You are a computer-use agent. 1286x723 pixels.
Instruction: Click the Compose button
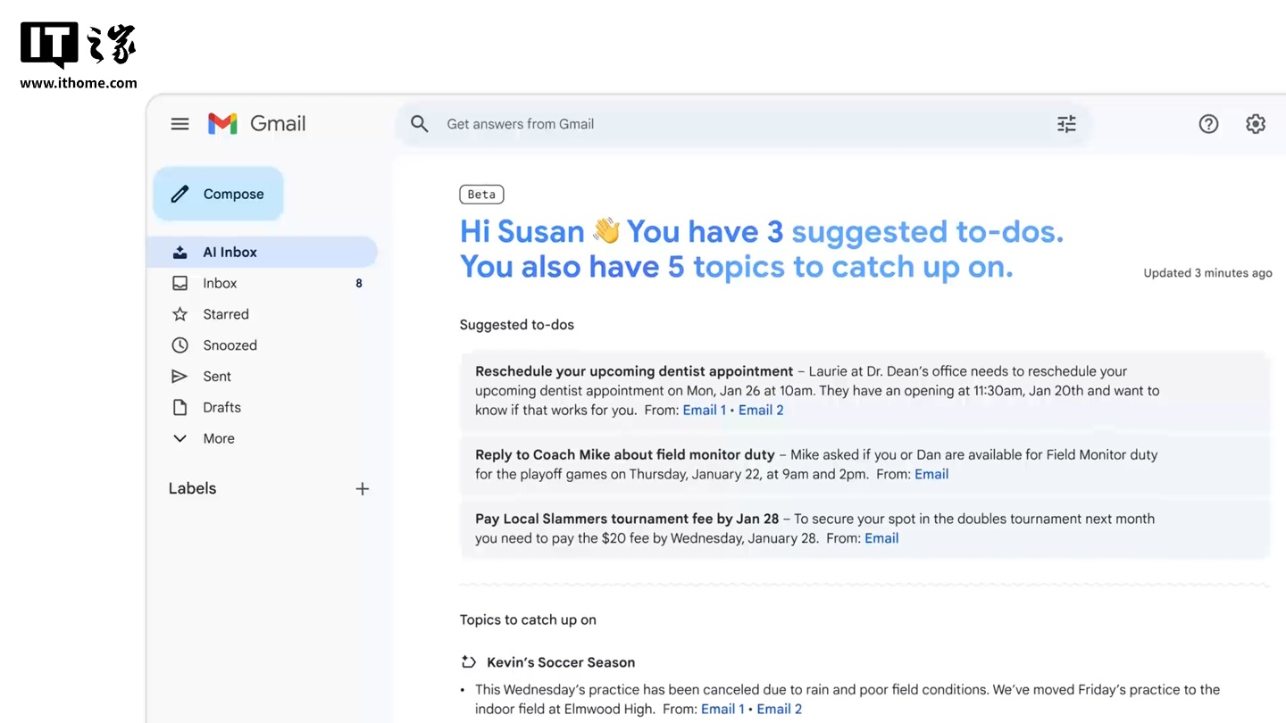coord(218,194)
